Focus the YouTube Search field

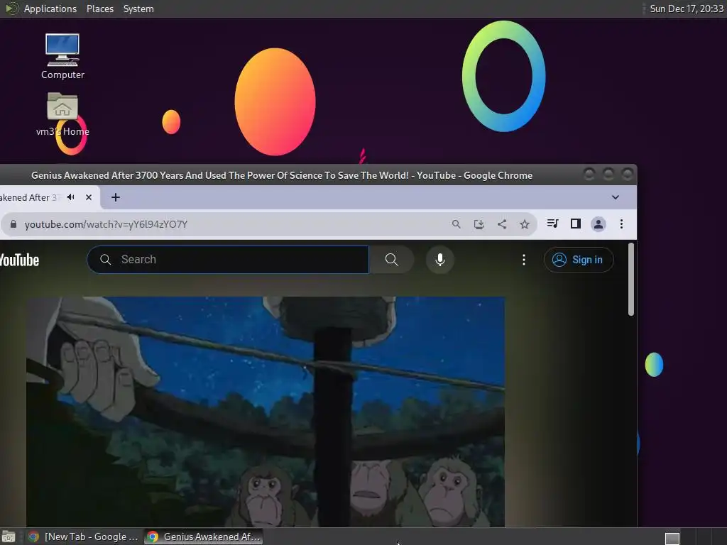tap(228, 260)
